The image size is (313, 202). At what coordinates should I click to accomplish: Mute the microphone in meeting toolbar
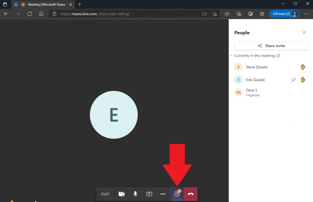[135, 194]
